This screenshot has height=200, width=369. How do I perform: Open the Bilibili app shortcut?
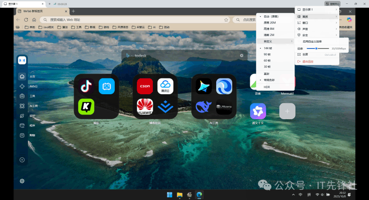click(107, 86)
